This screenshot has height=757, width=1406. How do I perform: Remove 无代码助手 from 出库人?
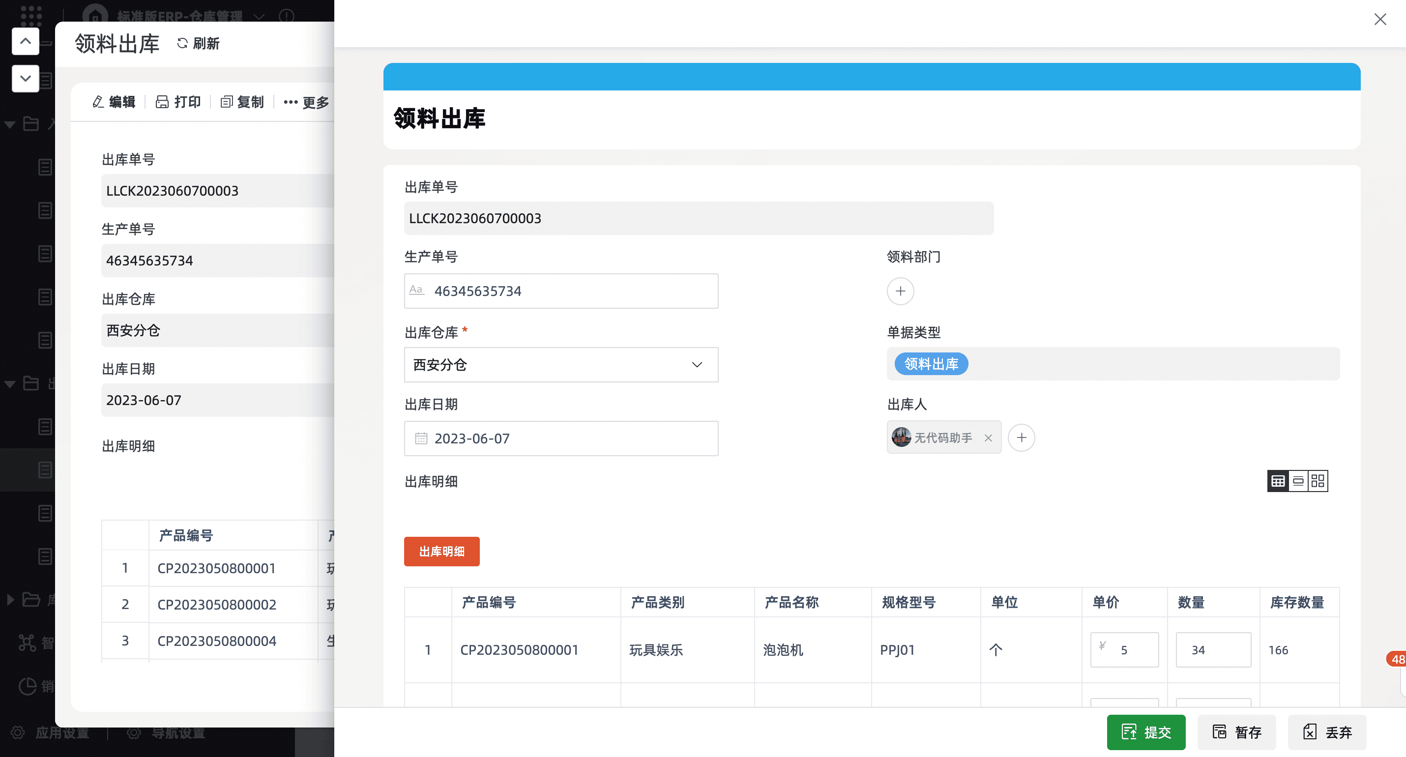coord(988,437)
